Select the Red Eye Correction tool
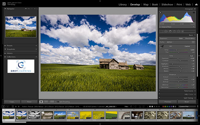 pos(170,31)
